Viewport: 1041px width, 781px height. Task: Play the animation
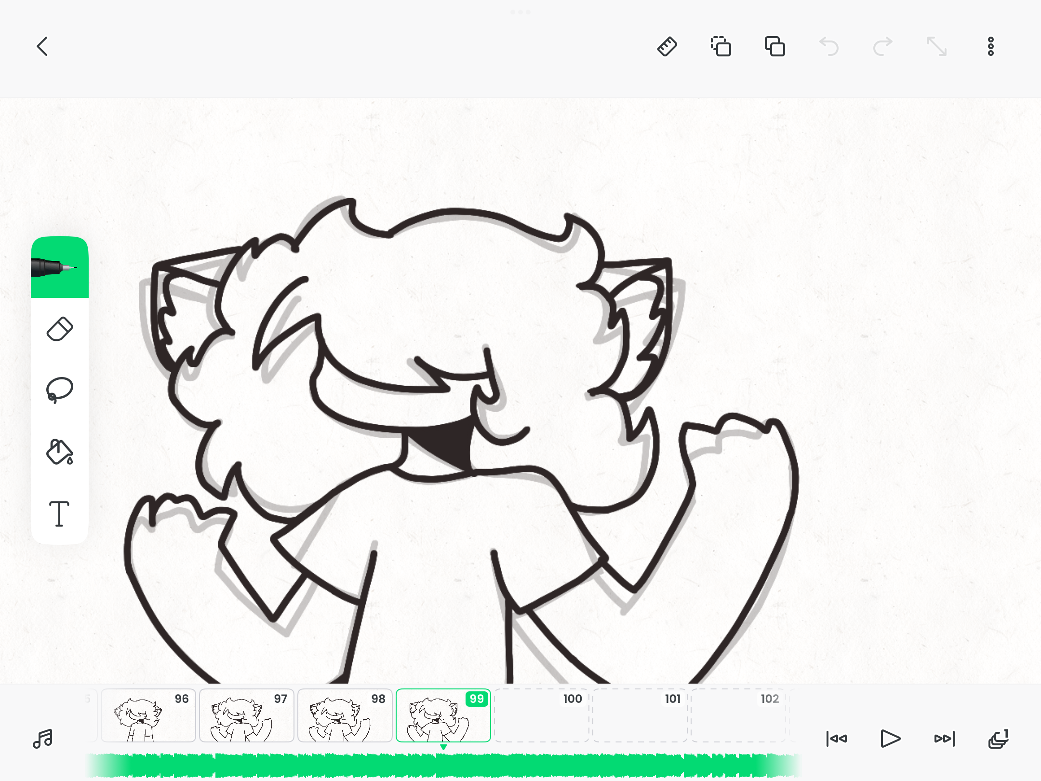[x=890, y=739]
